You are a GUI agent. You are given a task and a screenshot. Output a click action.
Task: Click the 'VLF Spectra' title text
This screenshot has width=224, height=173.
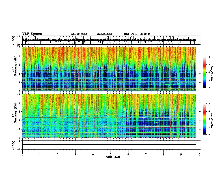click(32, 34)
